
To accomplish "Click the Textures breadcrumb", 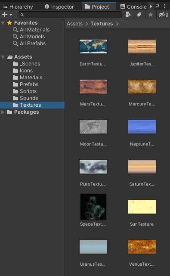I will 102,24.
